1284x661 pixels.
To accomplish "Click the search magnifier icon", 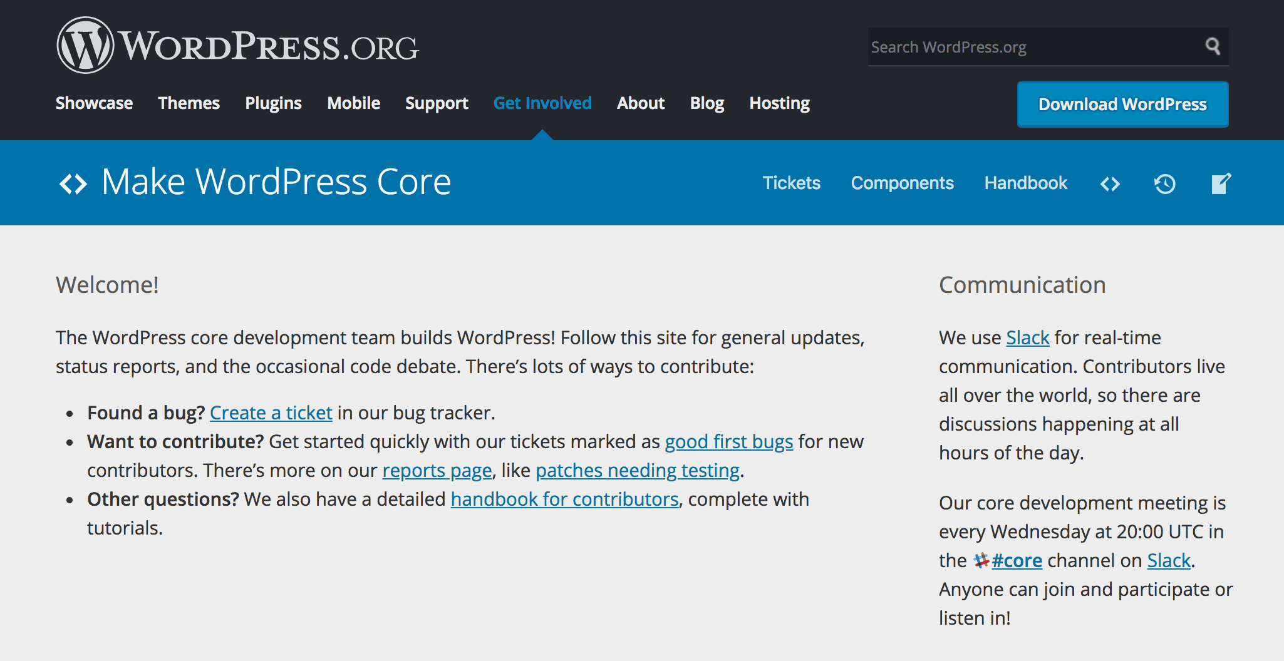I will point(1213,46).
